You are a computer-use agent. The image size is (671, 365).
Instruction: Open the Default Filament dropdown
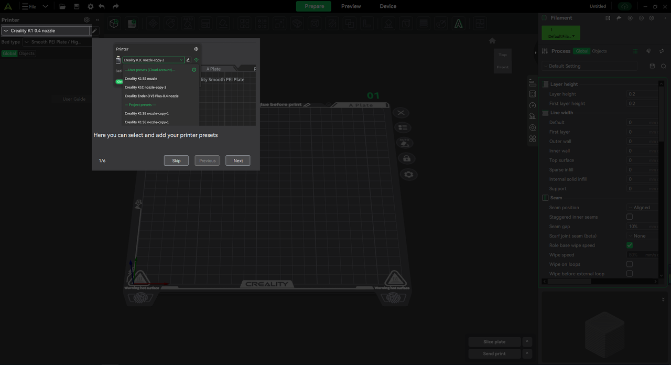561,33
